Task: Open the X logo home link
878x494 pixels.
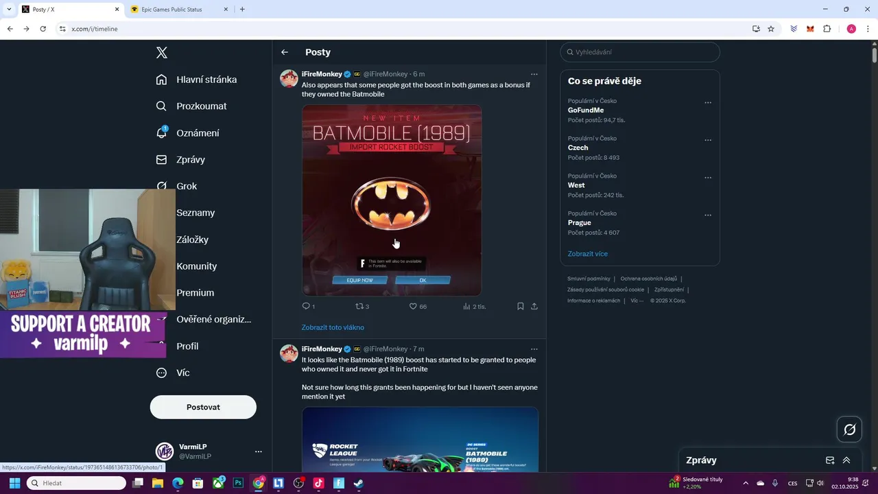Action: pos(162,53)
